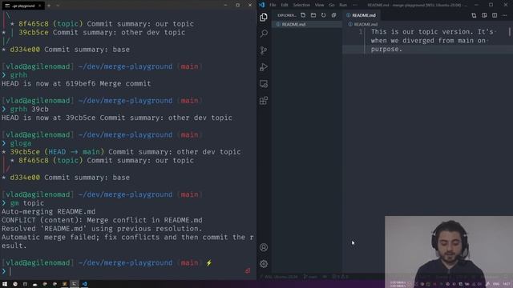Click 'grhh 39cb' command in the terminal
Viewport: 513px width, 288px height.
pos(29,109)
